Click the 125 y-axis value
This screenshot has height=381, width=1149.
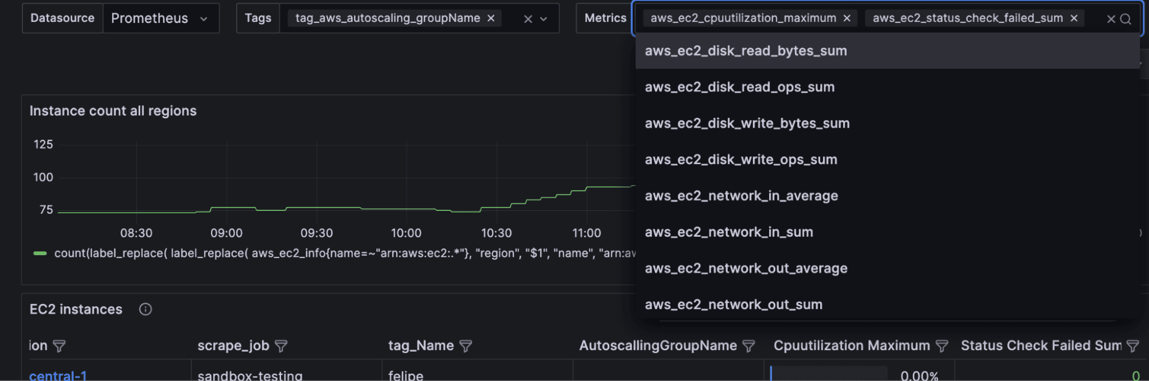pyautogui.click(x=43, y=145)
